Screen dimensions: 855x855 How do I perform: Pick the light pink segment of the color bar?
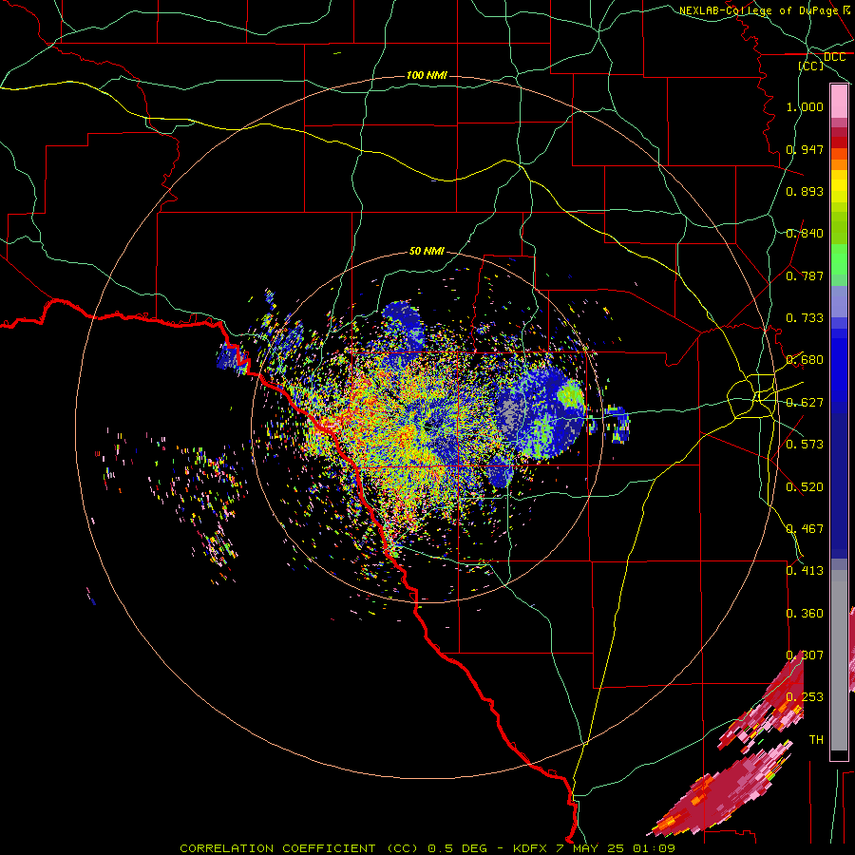(839, 102)
